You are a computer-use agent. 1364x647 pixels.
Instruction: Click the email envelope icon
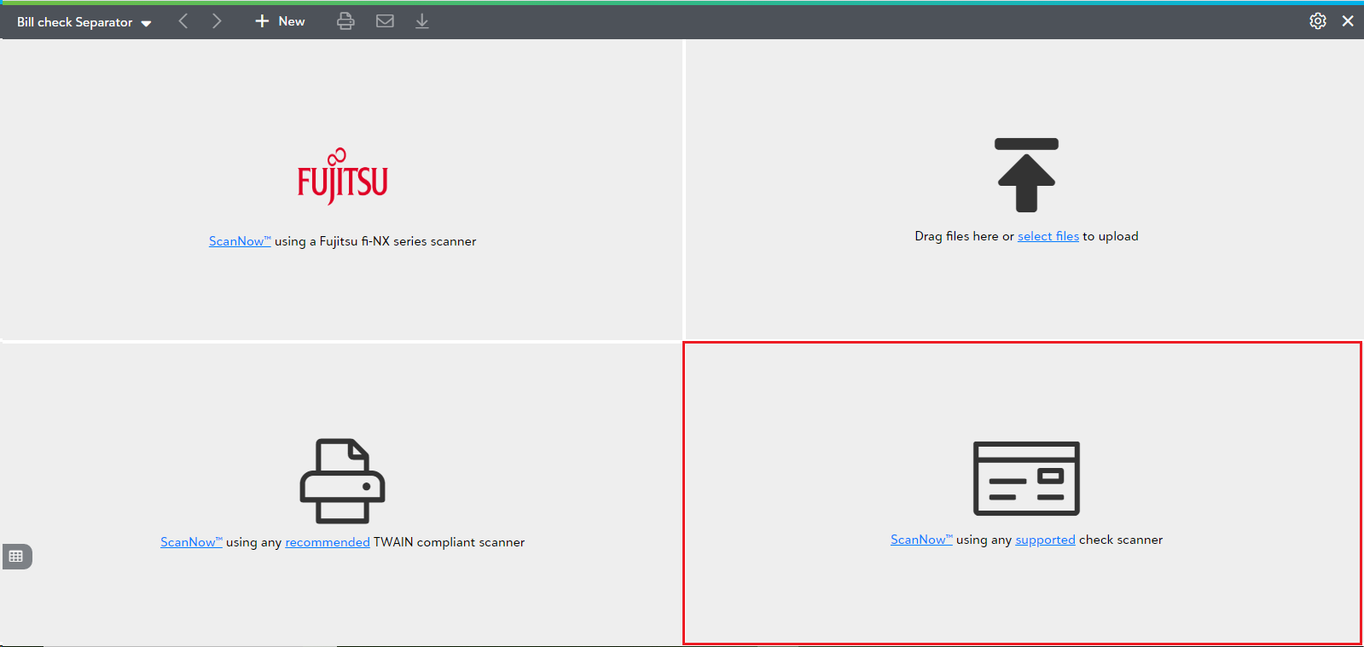click(x=385, y=21)
